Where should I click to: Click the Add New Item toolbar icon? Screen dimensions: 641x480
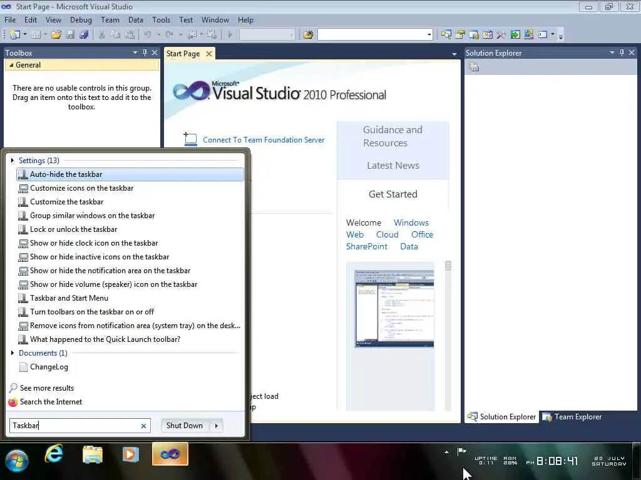pyautogui.click(x=36, y=35)
